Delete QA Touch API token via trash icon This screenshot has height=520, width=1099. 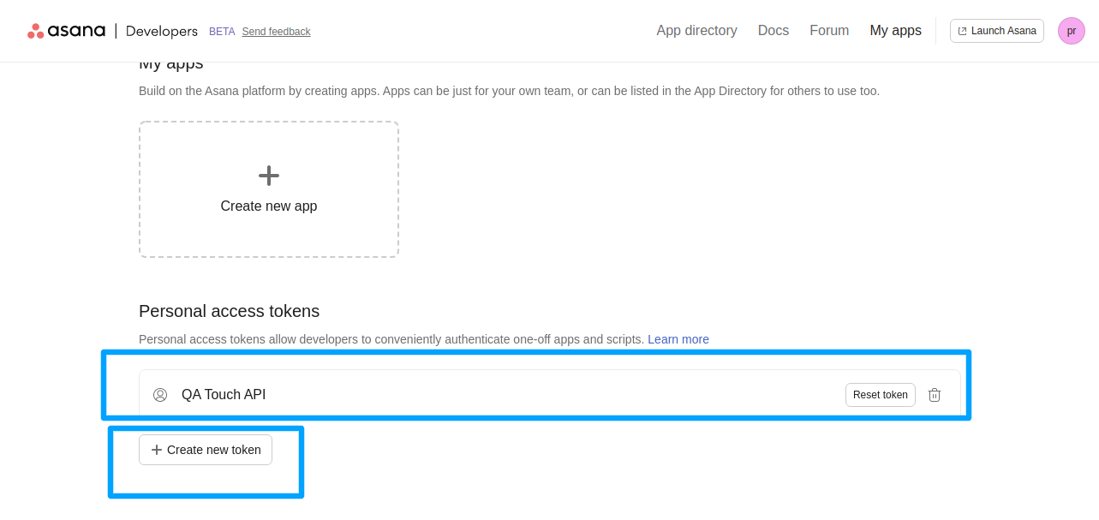[935, 395]
